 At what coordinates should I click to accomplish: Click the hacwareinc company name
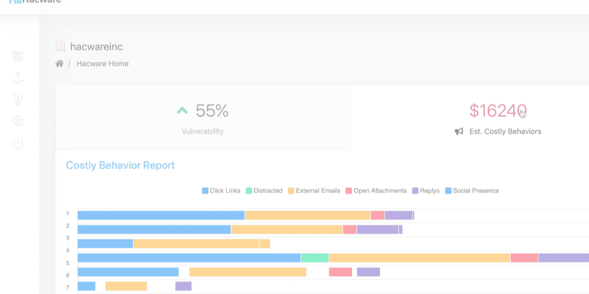click(97, 47)
